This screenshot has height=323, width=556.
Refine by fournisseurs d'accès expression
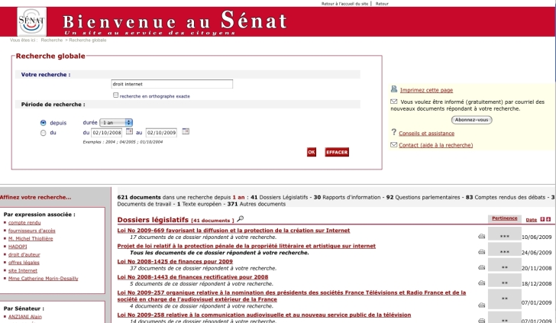[32, 231]
